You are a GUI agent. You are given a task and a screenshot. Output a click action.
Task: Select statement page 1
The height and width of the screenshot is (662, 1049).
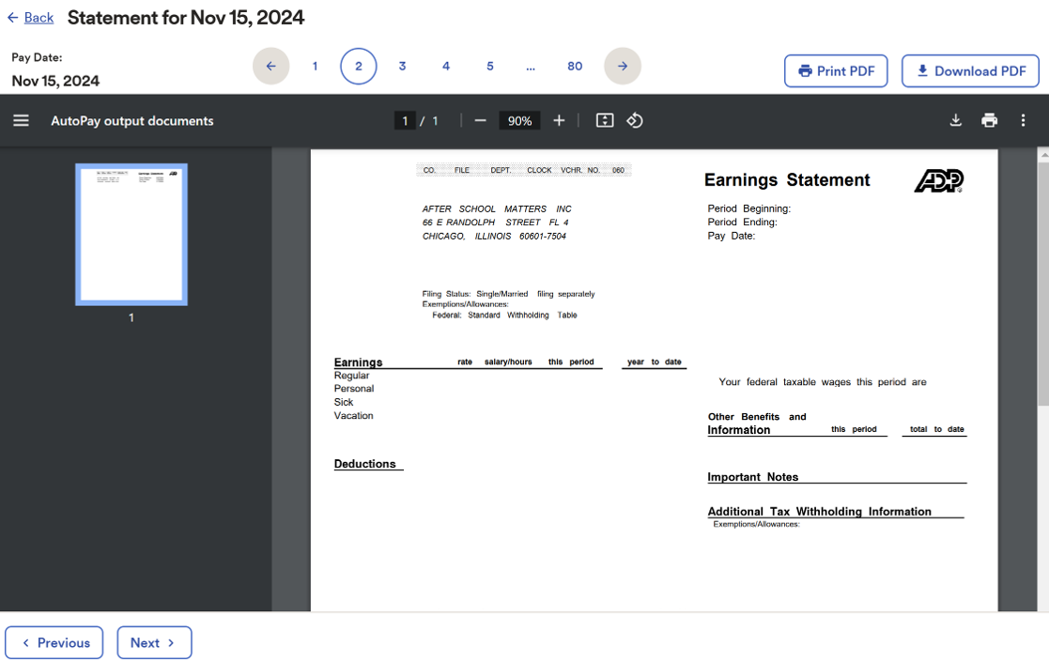point(315,66)
